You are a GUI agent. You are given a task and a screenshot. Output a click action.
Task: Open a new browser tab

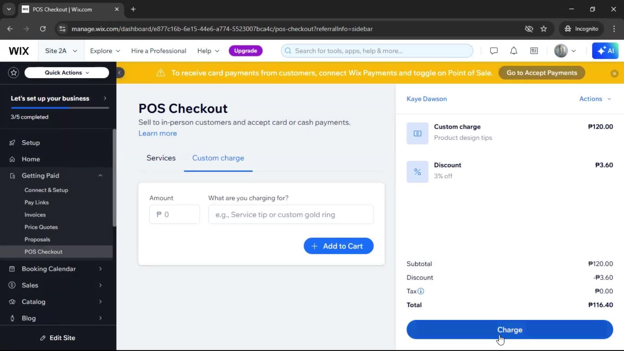click(133, 9)
